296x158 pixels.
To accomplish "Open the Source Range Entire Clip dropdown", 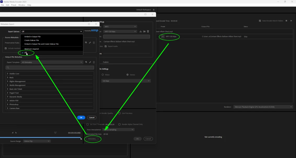I will pos(37,141).
